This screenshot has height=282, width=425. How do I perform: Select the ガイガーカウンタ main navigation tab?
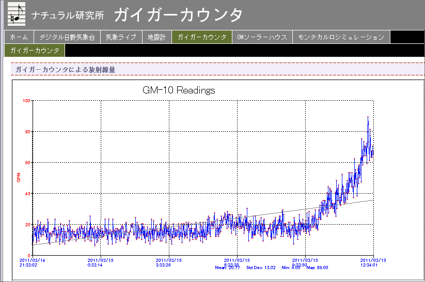click(x=202, y=37)
